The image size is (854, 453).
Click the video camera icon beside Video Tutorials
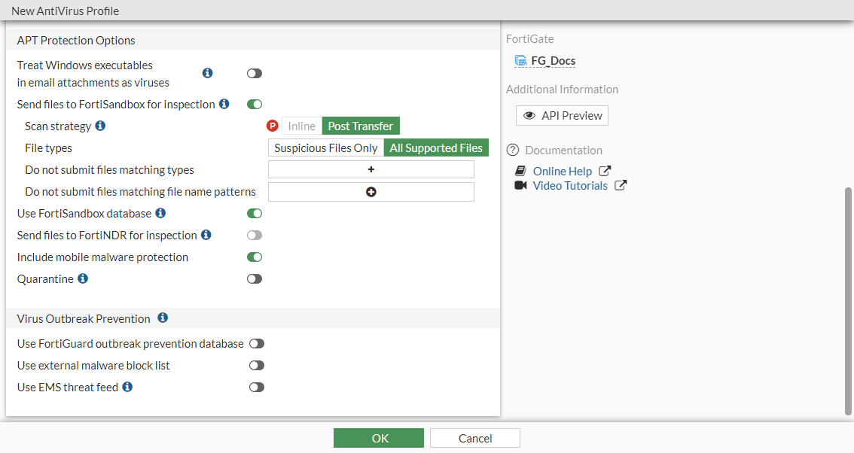(x=520, y=186)
